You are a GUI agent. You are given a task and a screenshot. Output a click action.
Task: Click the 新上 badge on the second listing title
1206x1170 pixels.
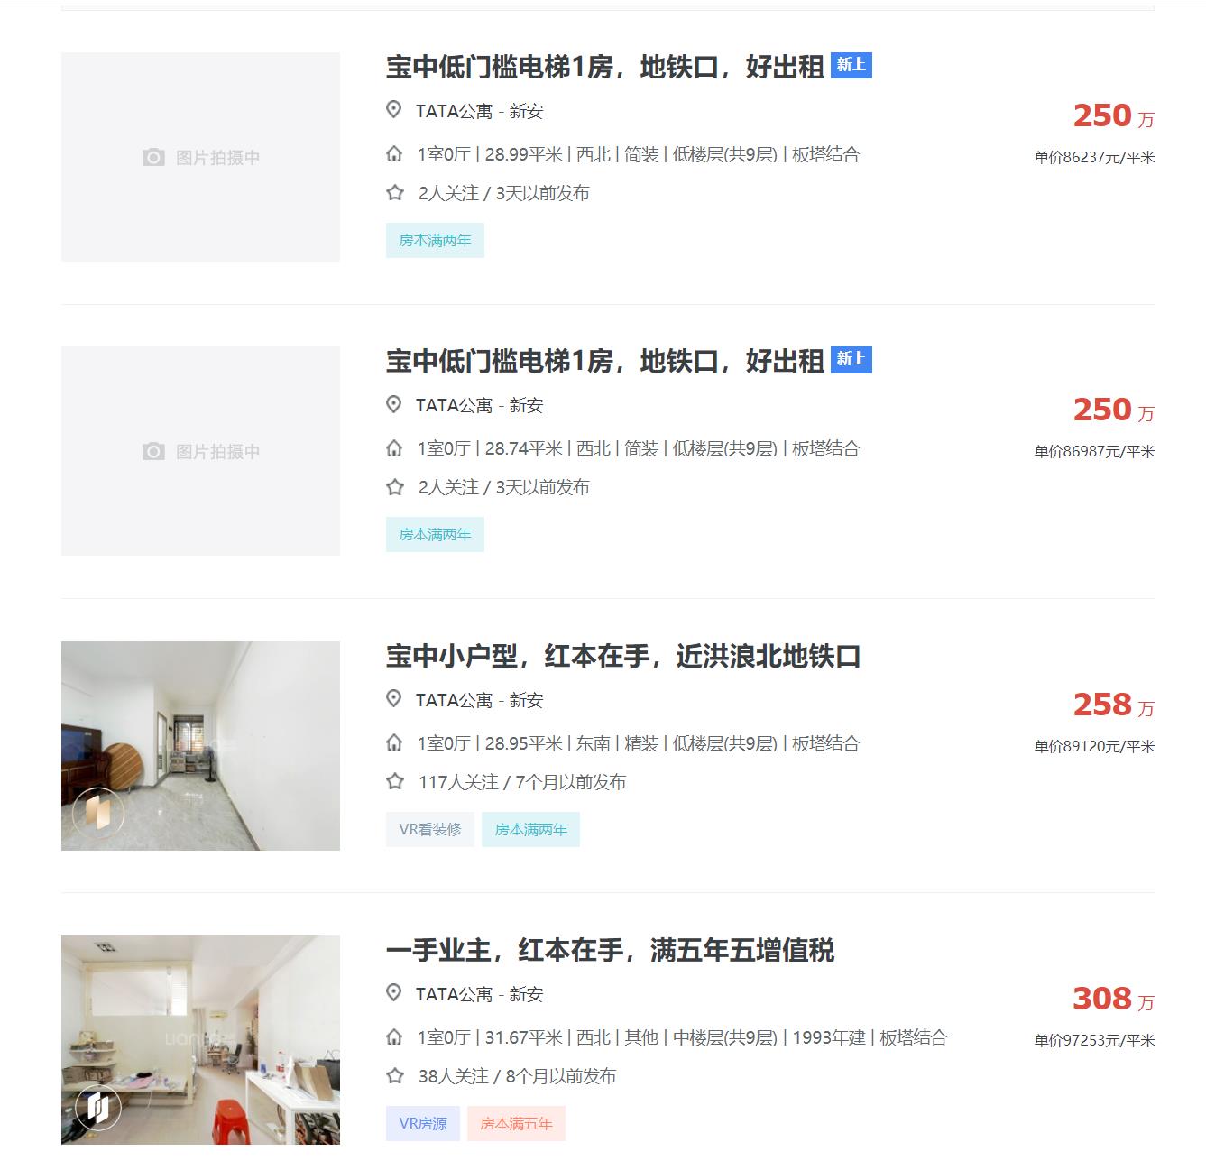(x=852, y=359)
